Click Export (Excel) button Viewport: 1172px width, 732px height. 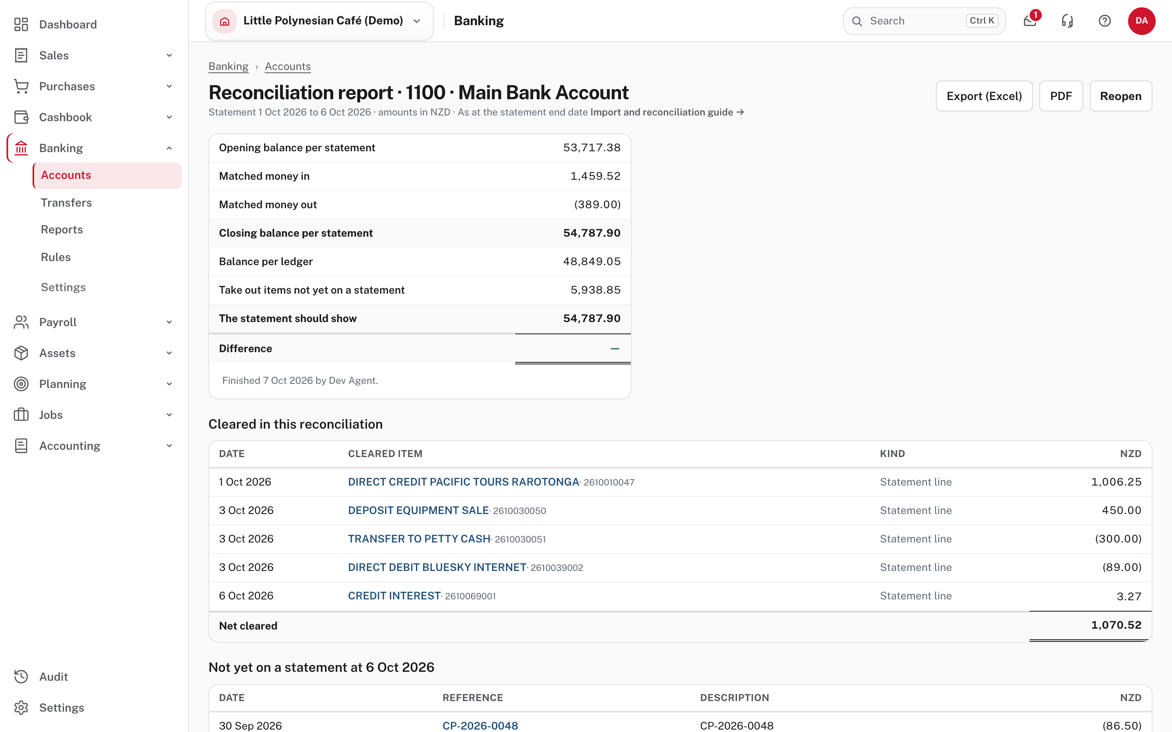coord(984,96)
